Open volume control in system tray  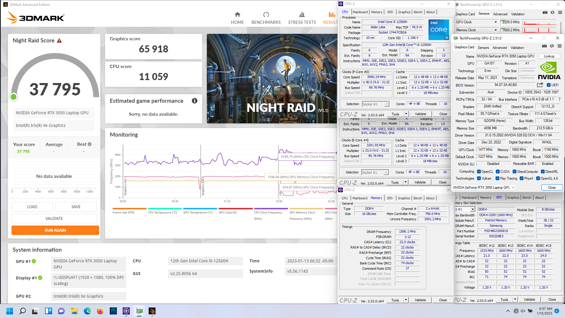point(523,311)
